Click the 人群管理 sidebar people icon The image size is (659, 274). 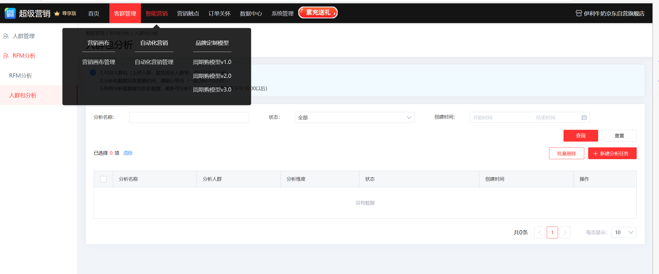[x=6, y=36]
